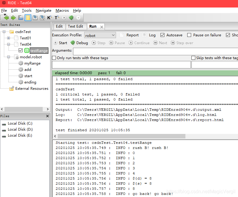Viewport: 238px width, 197px height.
Task: Open Local Disk (E:)
Action: point(20,135)
